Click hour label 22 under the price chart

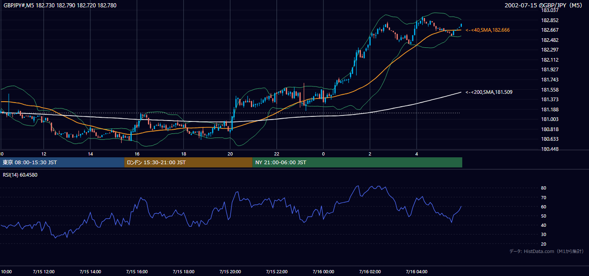point(277,154)
